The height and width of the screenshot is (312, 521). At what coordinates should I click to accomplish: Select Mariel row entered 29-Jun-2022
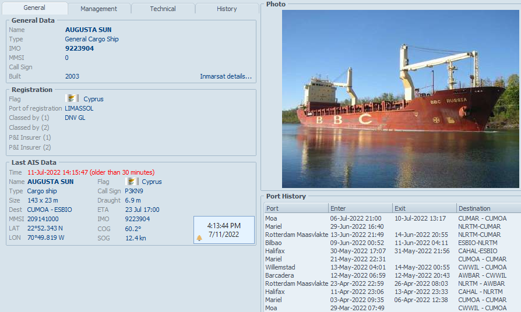pyautogui.click(x=392, y=226)
